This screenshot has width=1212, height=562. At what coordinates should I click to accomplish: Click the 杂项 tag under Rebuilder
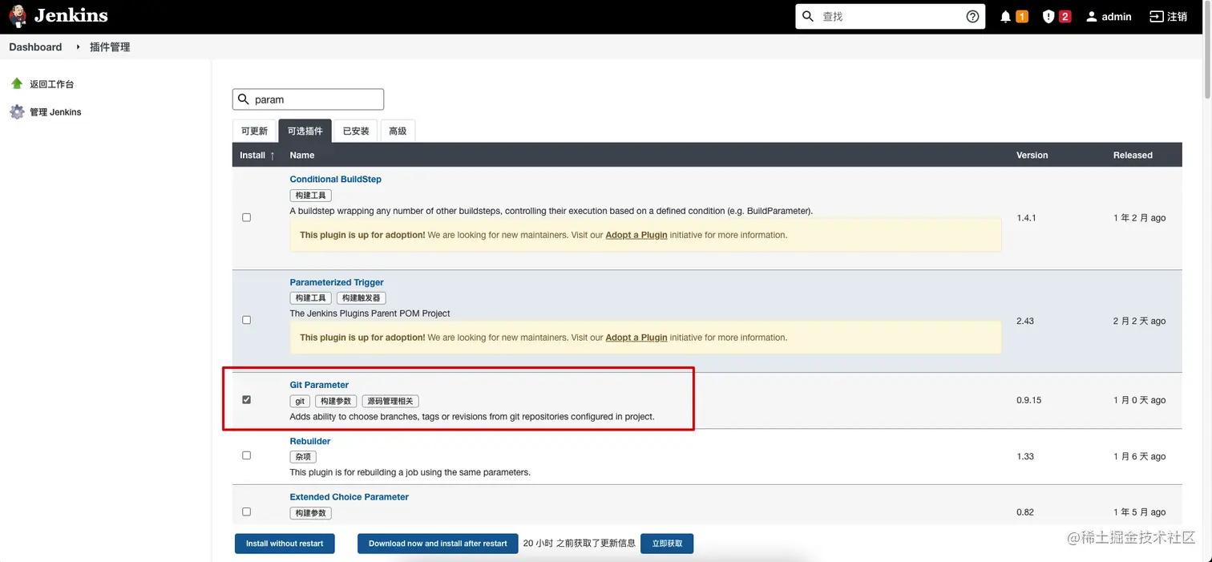(303, 457)
